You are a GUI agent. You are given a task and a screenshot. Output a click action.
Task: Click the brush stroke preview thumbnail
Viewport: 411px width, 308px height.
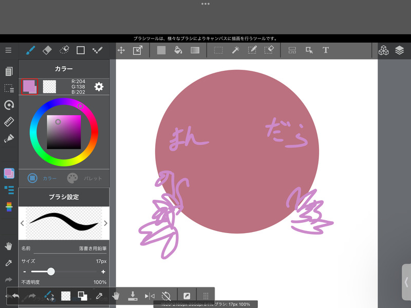(64, 223)
